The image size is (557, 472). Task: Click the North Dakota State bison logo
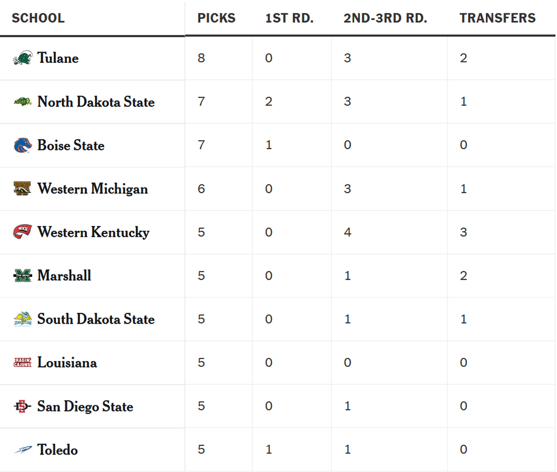[23, 101]
